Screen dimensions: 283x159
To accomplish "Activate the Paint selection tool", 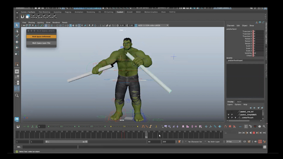I will pyautogui.click(x=17, y=36).
